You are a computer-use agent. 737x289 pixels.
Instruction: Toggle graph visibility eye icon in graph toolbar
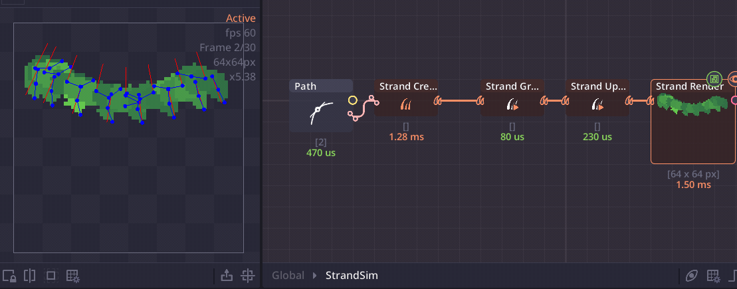(x=691, y=276)
